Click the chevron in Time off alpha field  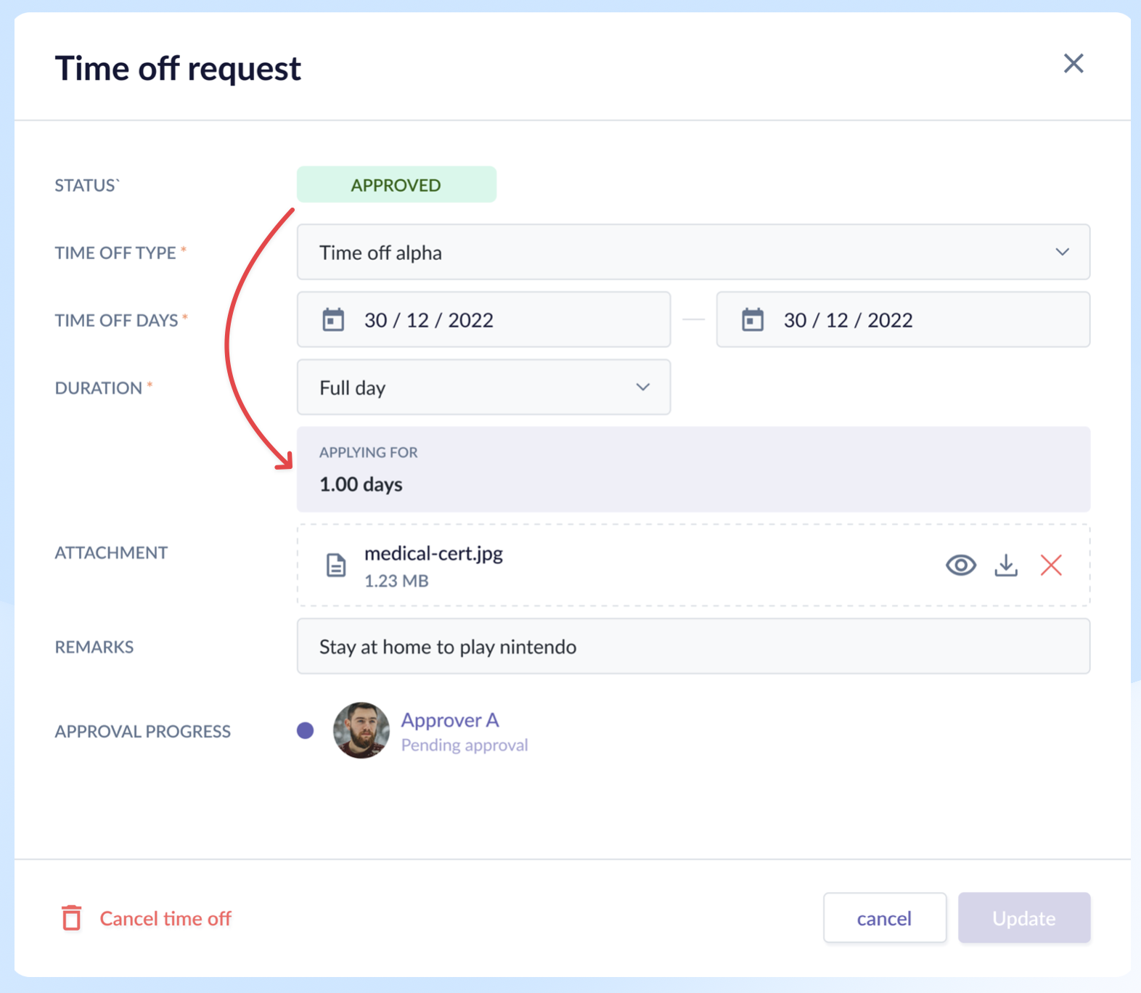click(1062, 253)
